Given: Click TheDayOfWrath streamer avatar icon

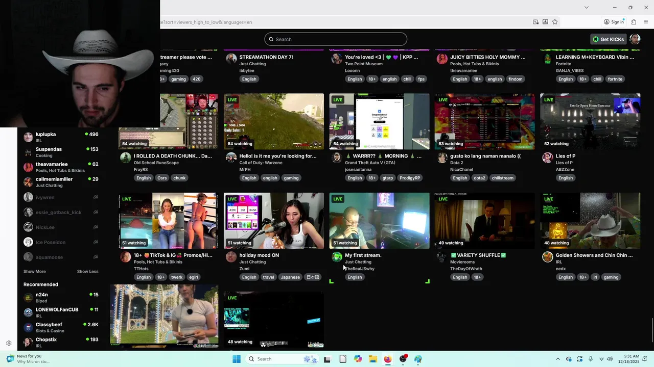Looking at the screenshot, I should 442,257.
